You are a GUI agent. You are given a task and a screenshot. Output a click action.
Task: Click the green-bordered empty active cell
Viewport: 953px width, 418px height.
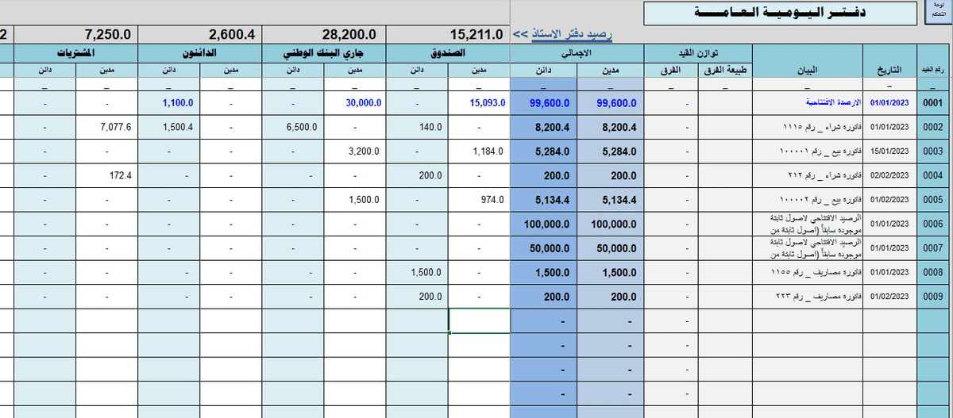(479, 321)
